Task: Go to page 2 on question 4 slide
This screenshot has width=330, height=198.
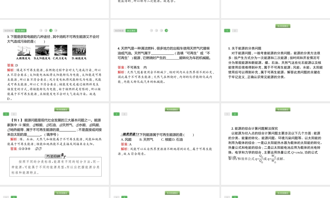Action: tap(156, 30)
